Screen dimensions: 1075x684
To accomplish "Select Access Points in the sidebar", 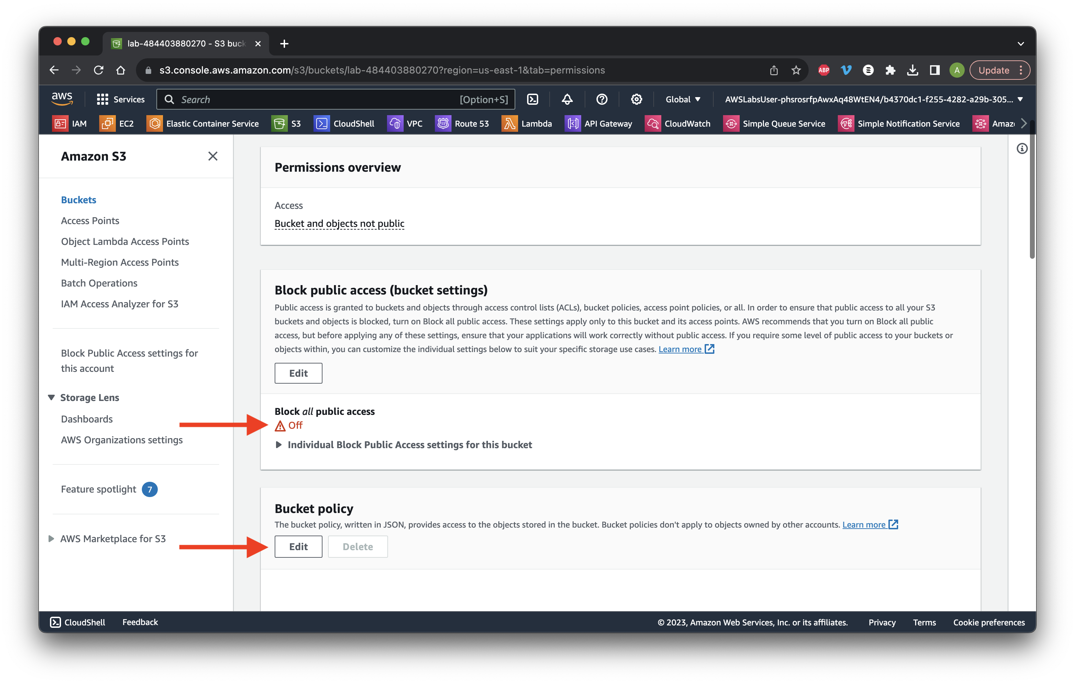I will point(90,221).
